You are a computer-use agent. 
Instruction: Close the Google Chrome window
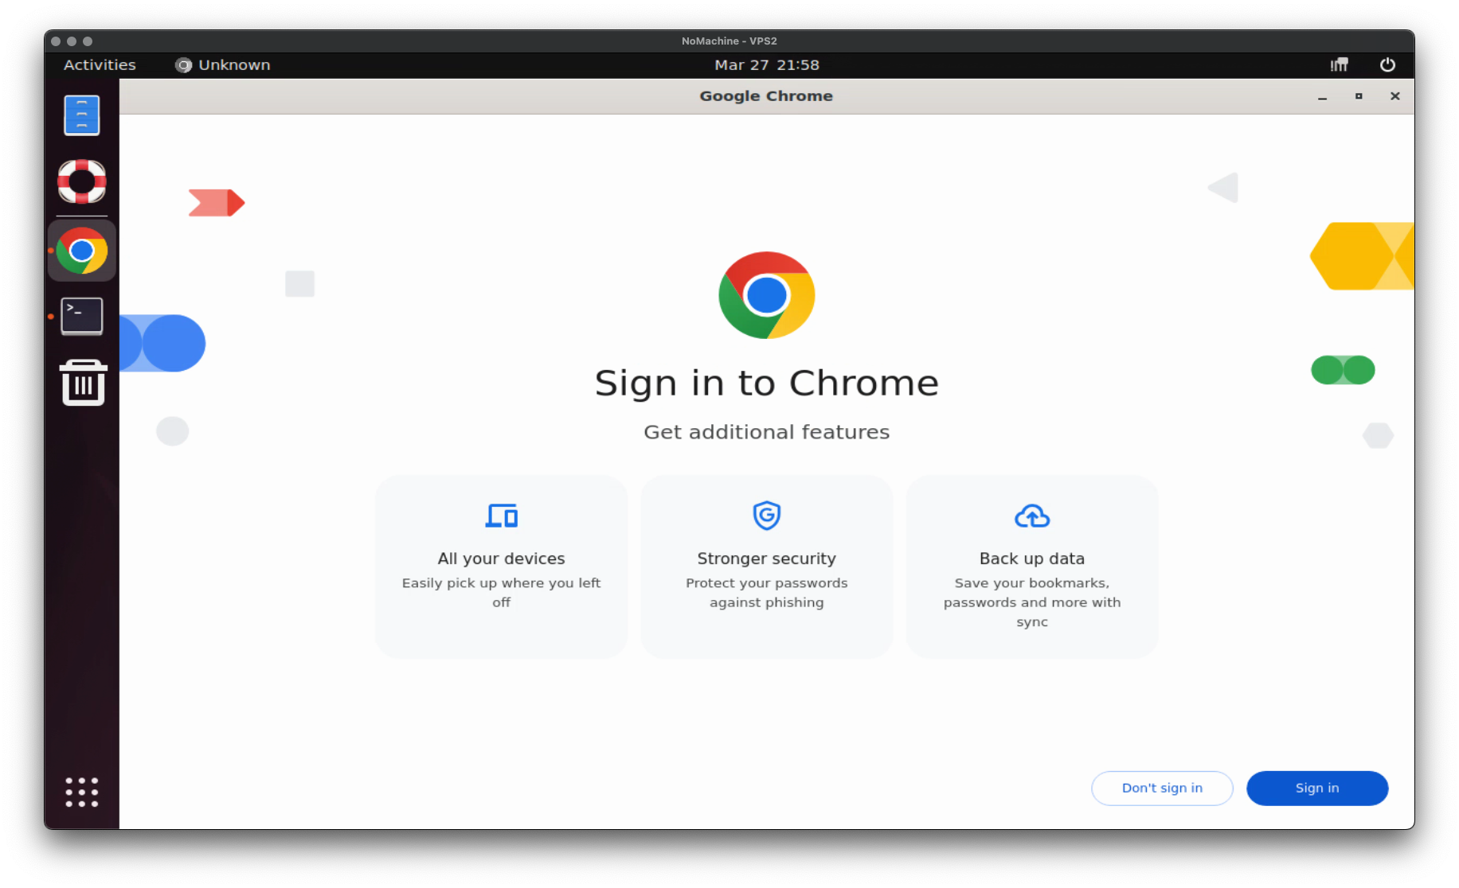tap(1394, 96)
